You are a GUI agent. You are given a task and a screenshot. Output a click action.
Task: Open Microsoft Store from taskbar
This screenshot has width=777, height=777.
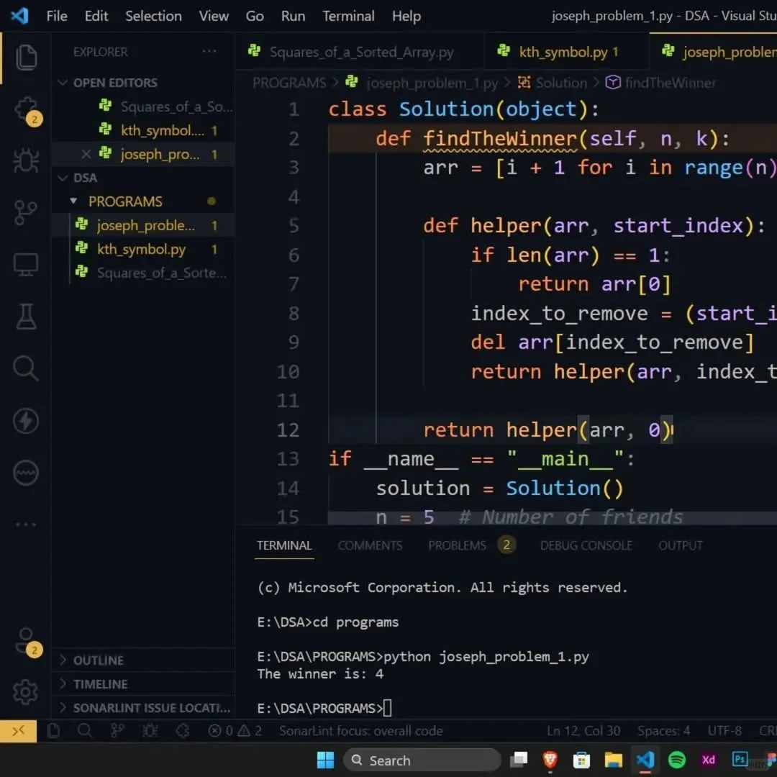click(x=581, y=760)
